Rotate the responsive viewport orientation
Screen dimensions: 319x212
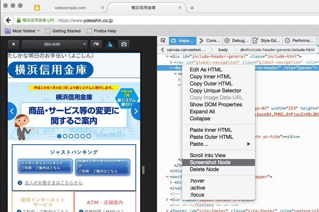pyautogui.click(x=96, y=44)
